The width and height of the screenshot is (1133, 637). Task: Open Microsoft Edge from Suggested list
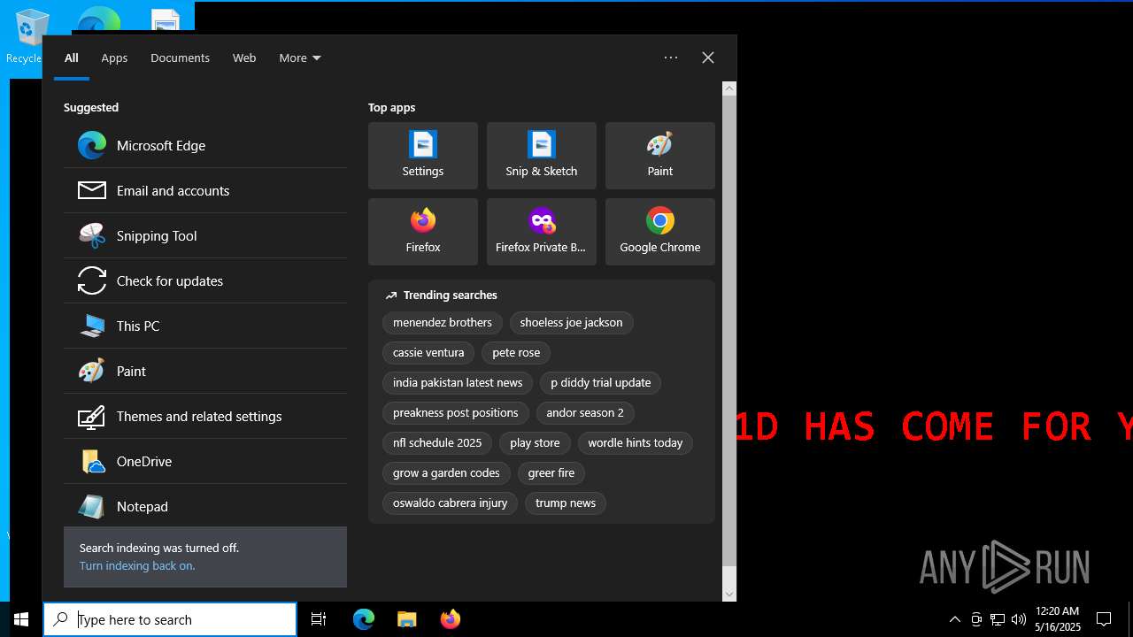click(x=205, y=145)
